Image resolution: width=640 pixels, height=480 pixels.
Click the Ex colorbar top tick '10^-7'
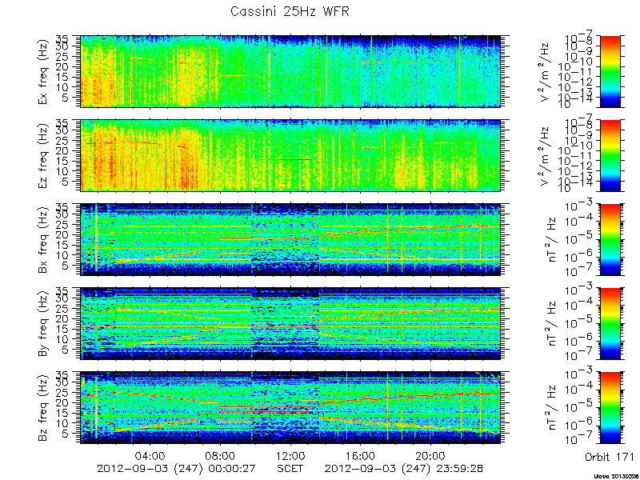(x=579, y=38)
